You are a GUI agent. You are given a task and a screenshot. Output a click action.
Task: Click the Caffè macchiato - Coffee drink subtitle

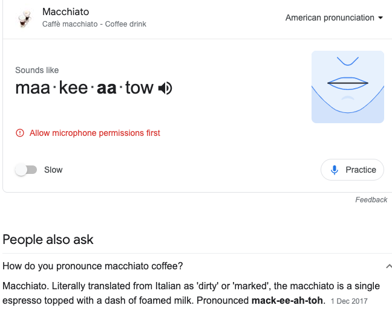point(94,24)
